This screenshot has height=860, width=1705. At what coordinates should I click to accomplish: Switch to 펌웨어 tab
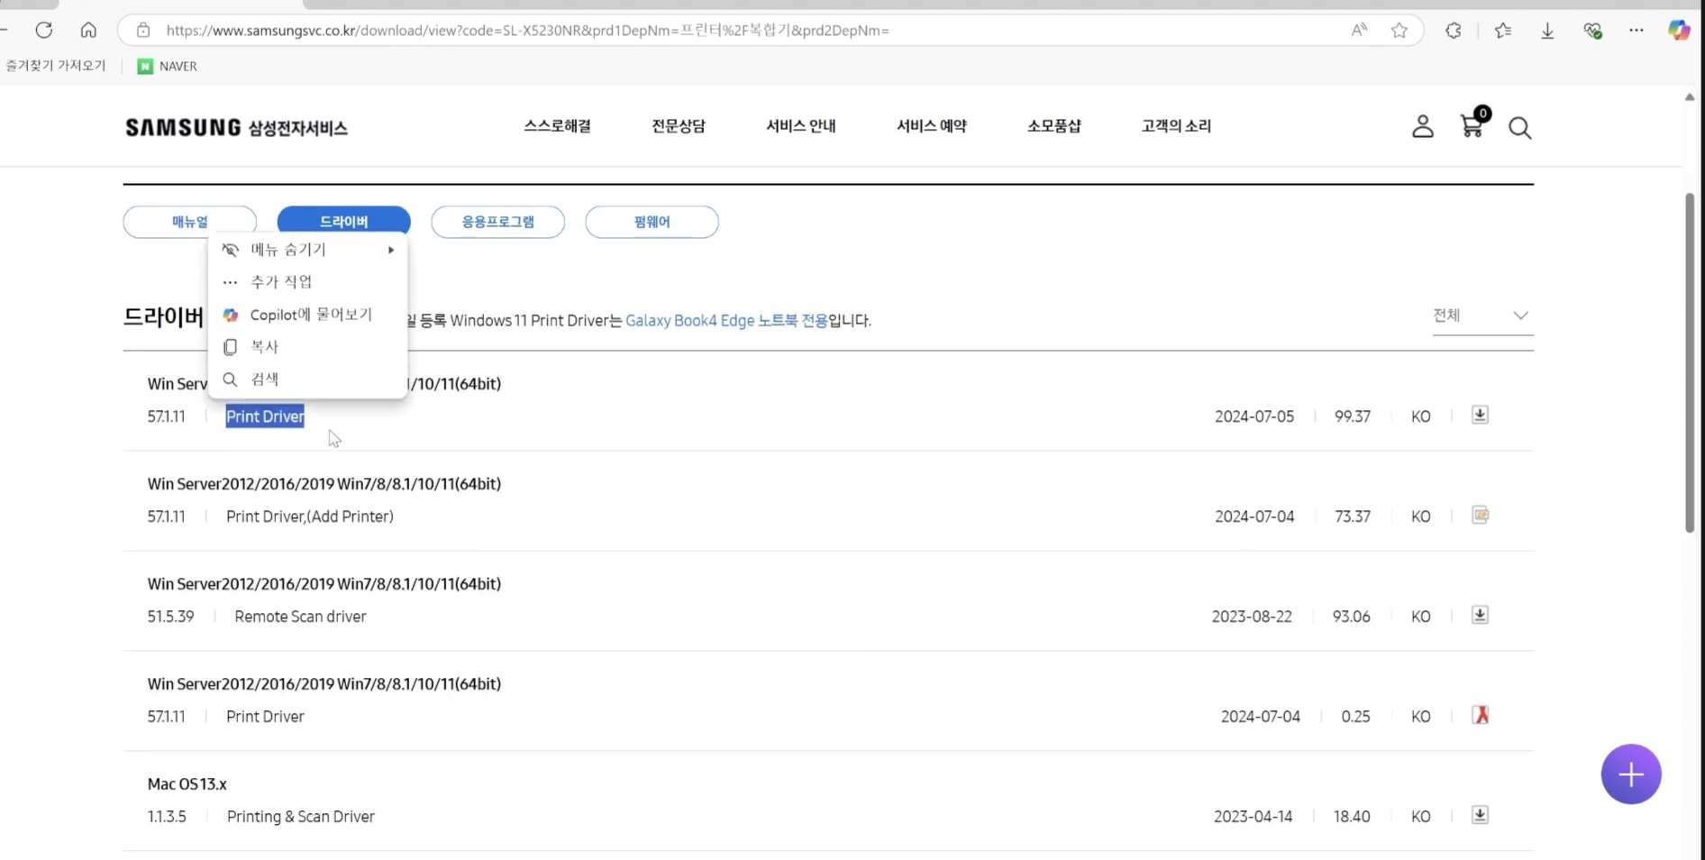point(652,221)
